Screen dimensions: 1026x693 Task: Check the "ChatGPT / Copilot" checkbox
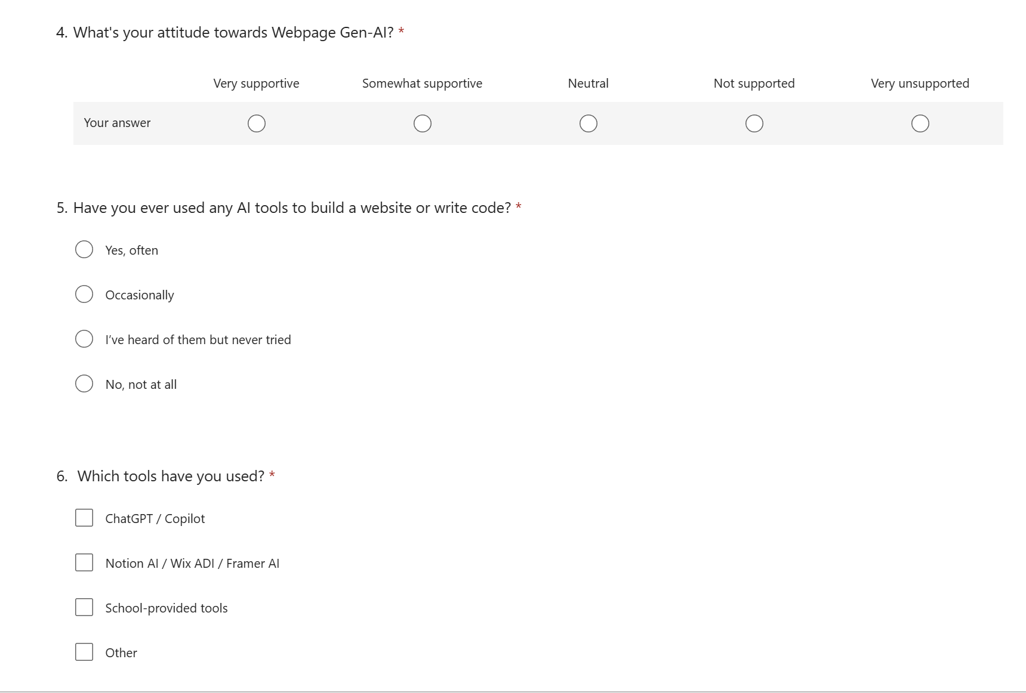84,518
